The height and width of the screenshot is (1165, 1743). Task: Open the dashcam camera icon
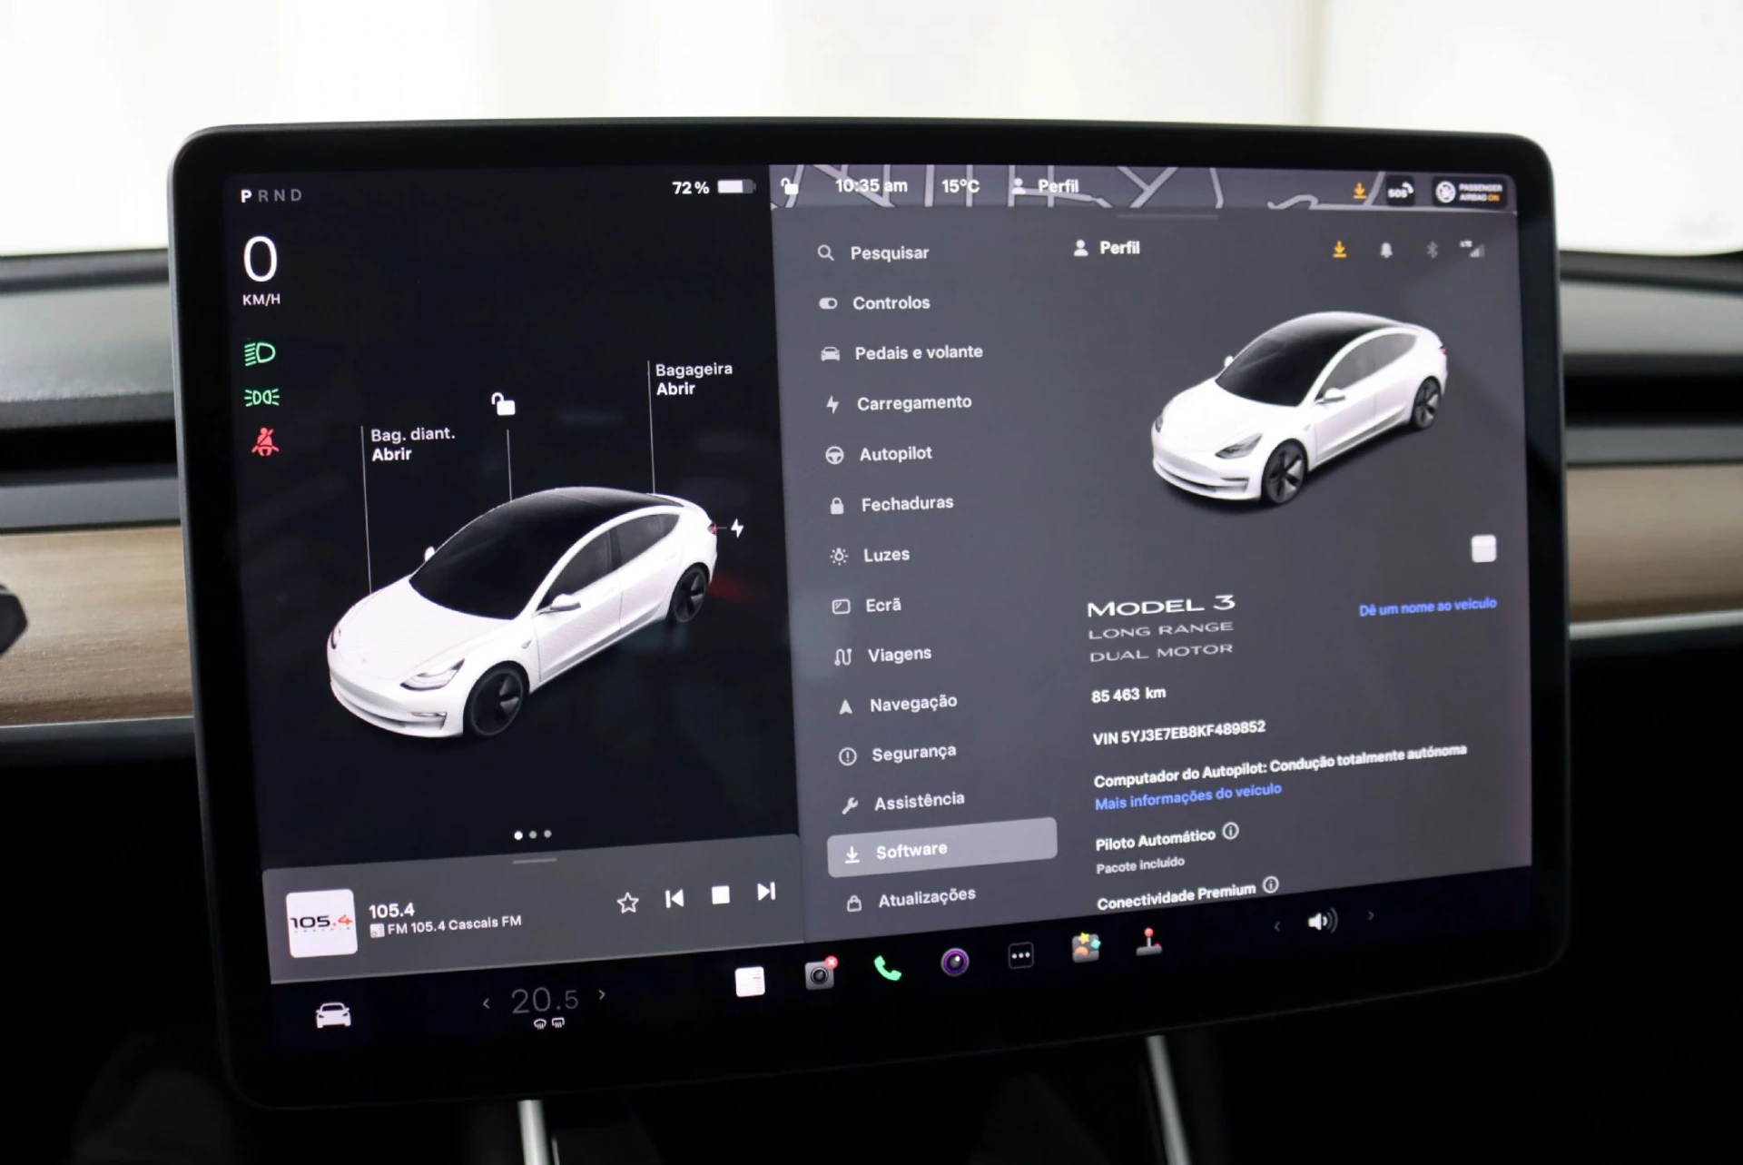coord(820,974)
